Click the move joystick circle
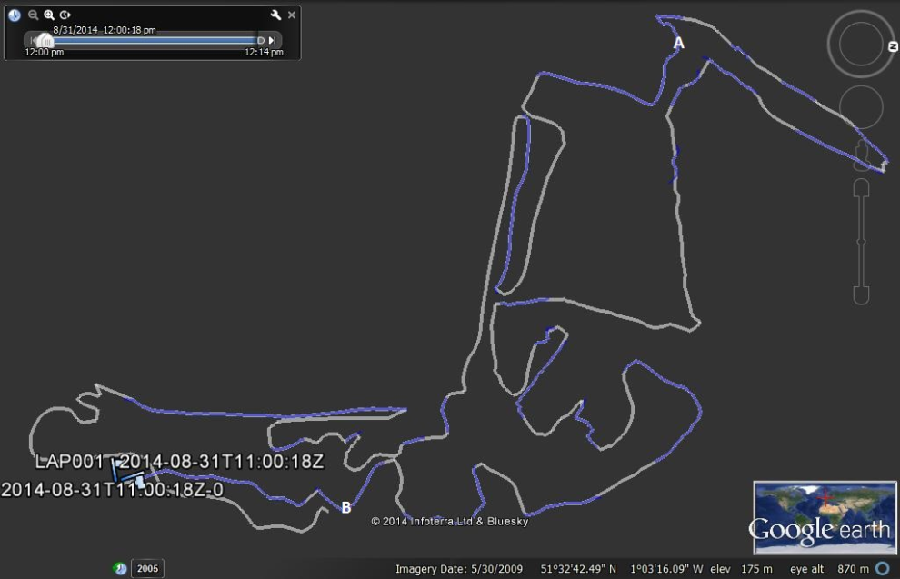The width and height of the screenshot is (900, 579). tap(860, 108)
